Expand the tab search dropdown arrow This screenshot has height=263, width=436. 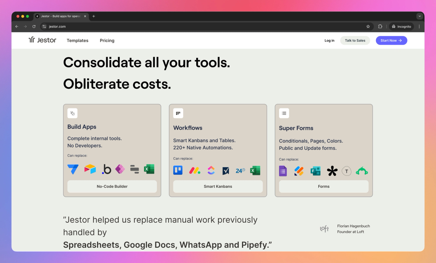420,16
